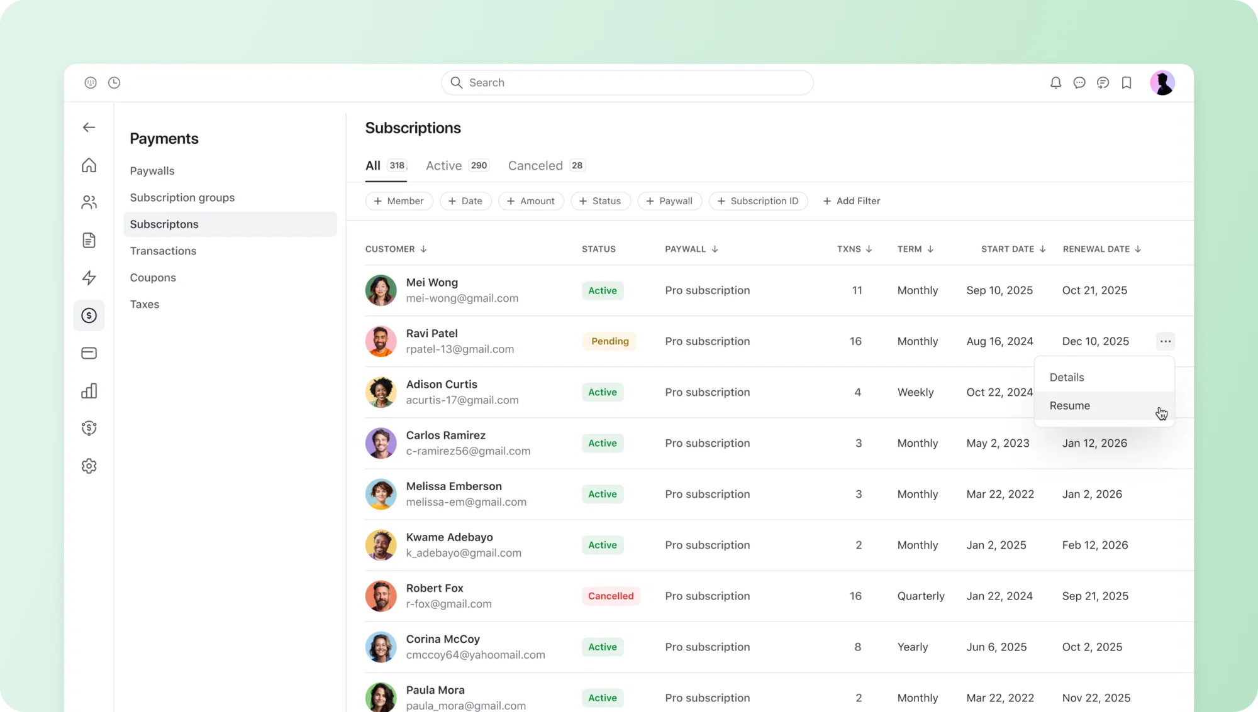The image size is (1258, 712).
Task: Add a Status filter
Action: (600, 201)
